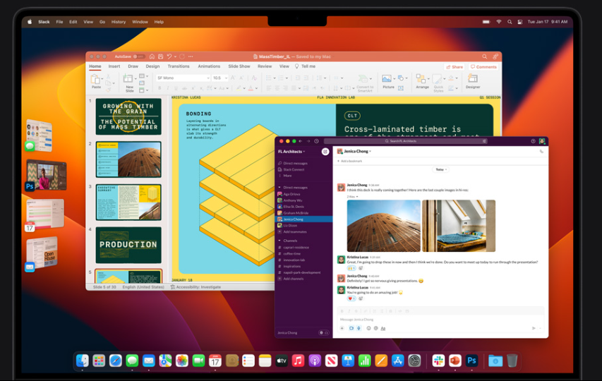This screenshot has width=602, height=381.
Task: Click the emoji icon in Slack message composer
Action: (x=368, y=328)
